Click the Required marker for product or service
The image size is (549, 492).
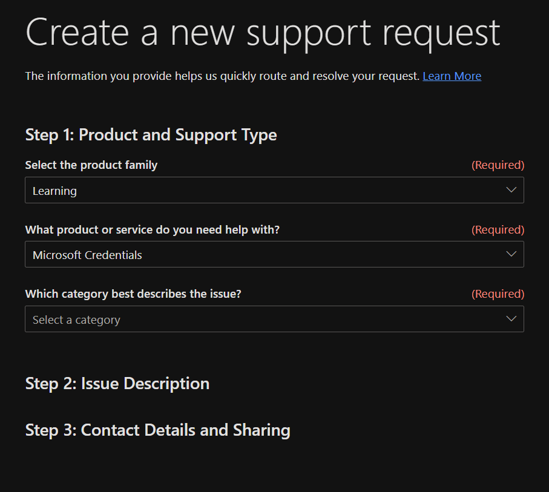tap(498, 230)
